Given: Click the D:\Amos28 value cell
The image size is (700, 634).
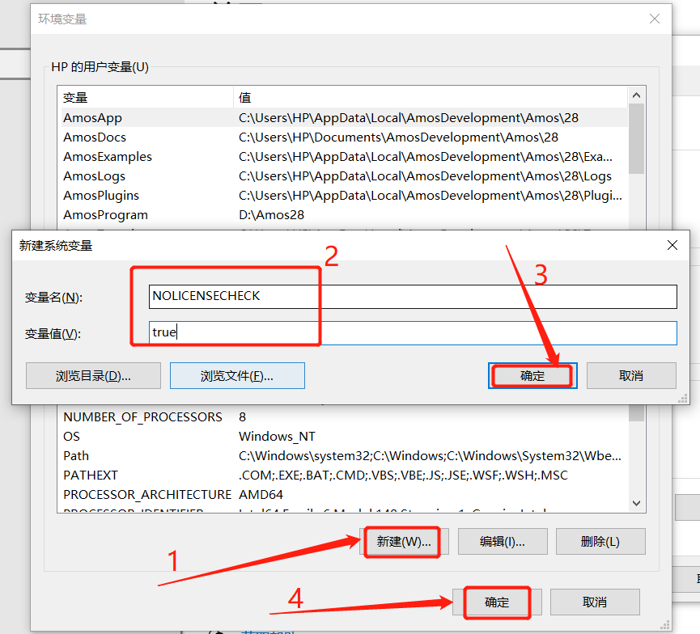Looking at the screenshot, I should coord(271,215).
